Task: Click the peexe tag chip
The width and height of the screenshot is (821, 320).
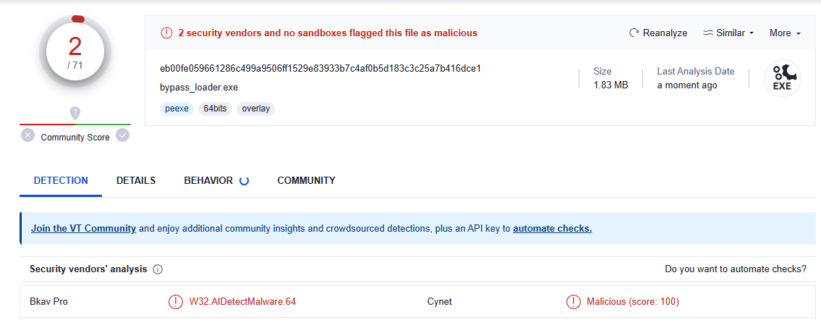Action: point(176,109)
